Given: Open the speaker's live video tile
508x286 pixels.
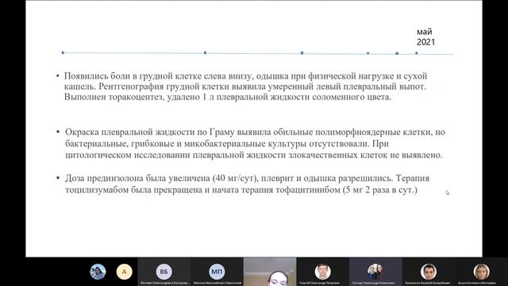Looking at the screenshot, I should (x=270, y=272).
